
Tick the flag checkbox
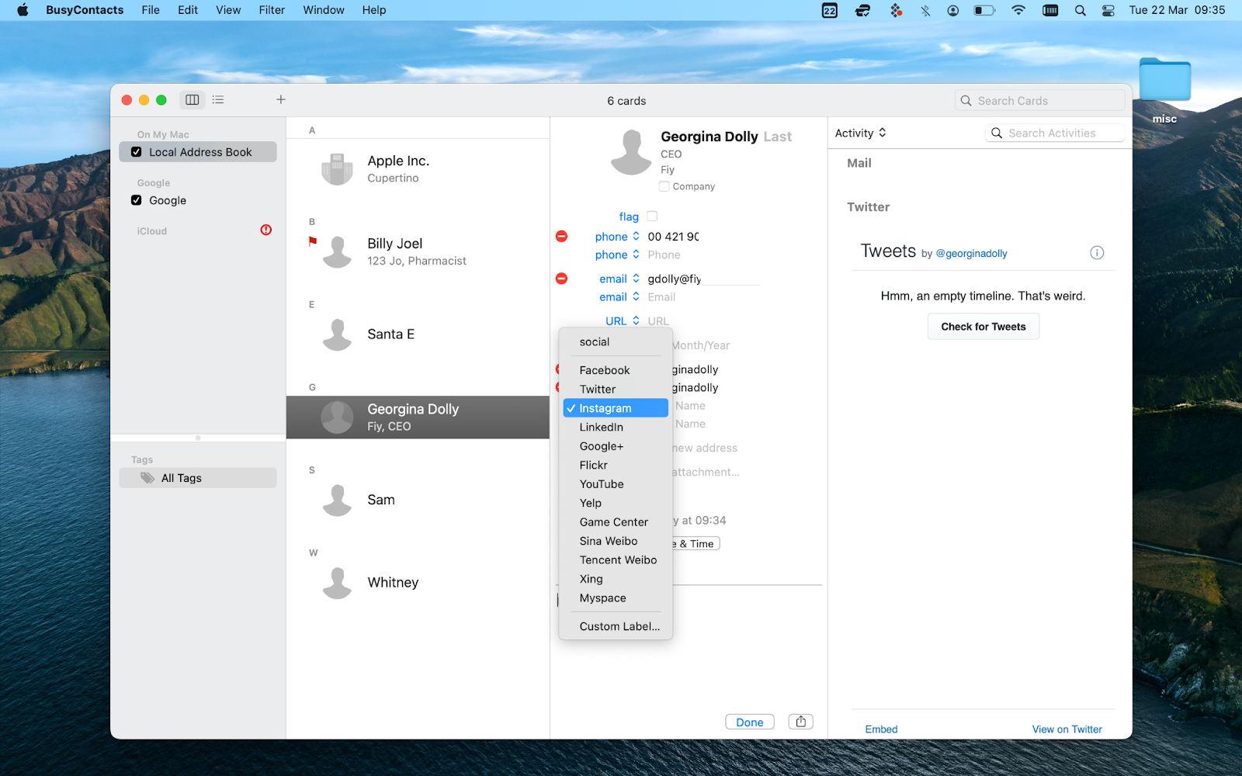click(x=652, y=217)
